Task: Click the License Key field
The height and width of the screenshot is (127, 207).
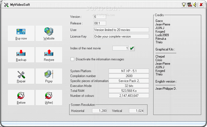Action: click(x=121, y=36)
